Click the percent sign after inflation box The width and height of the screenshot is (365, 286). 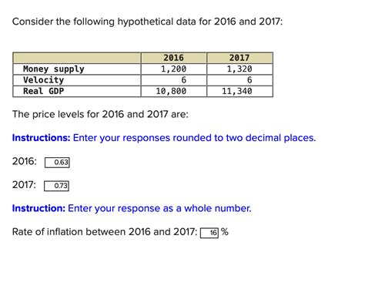click(x=225, y=232)
